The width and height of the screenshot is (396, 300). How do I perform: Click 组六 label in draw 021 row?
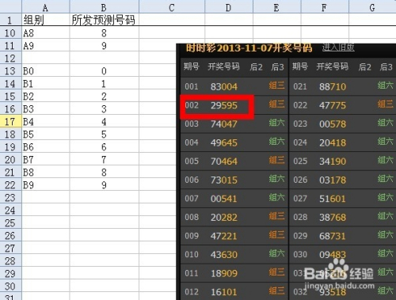tap(386, 85)
